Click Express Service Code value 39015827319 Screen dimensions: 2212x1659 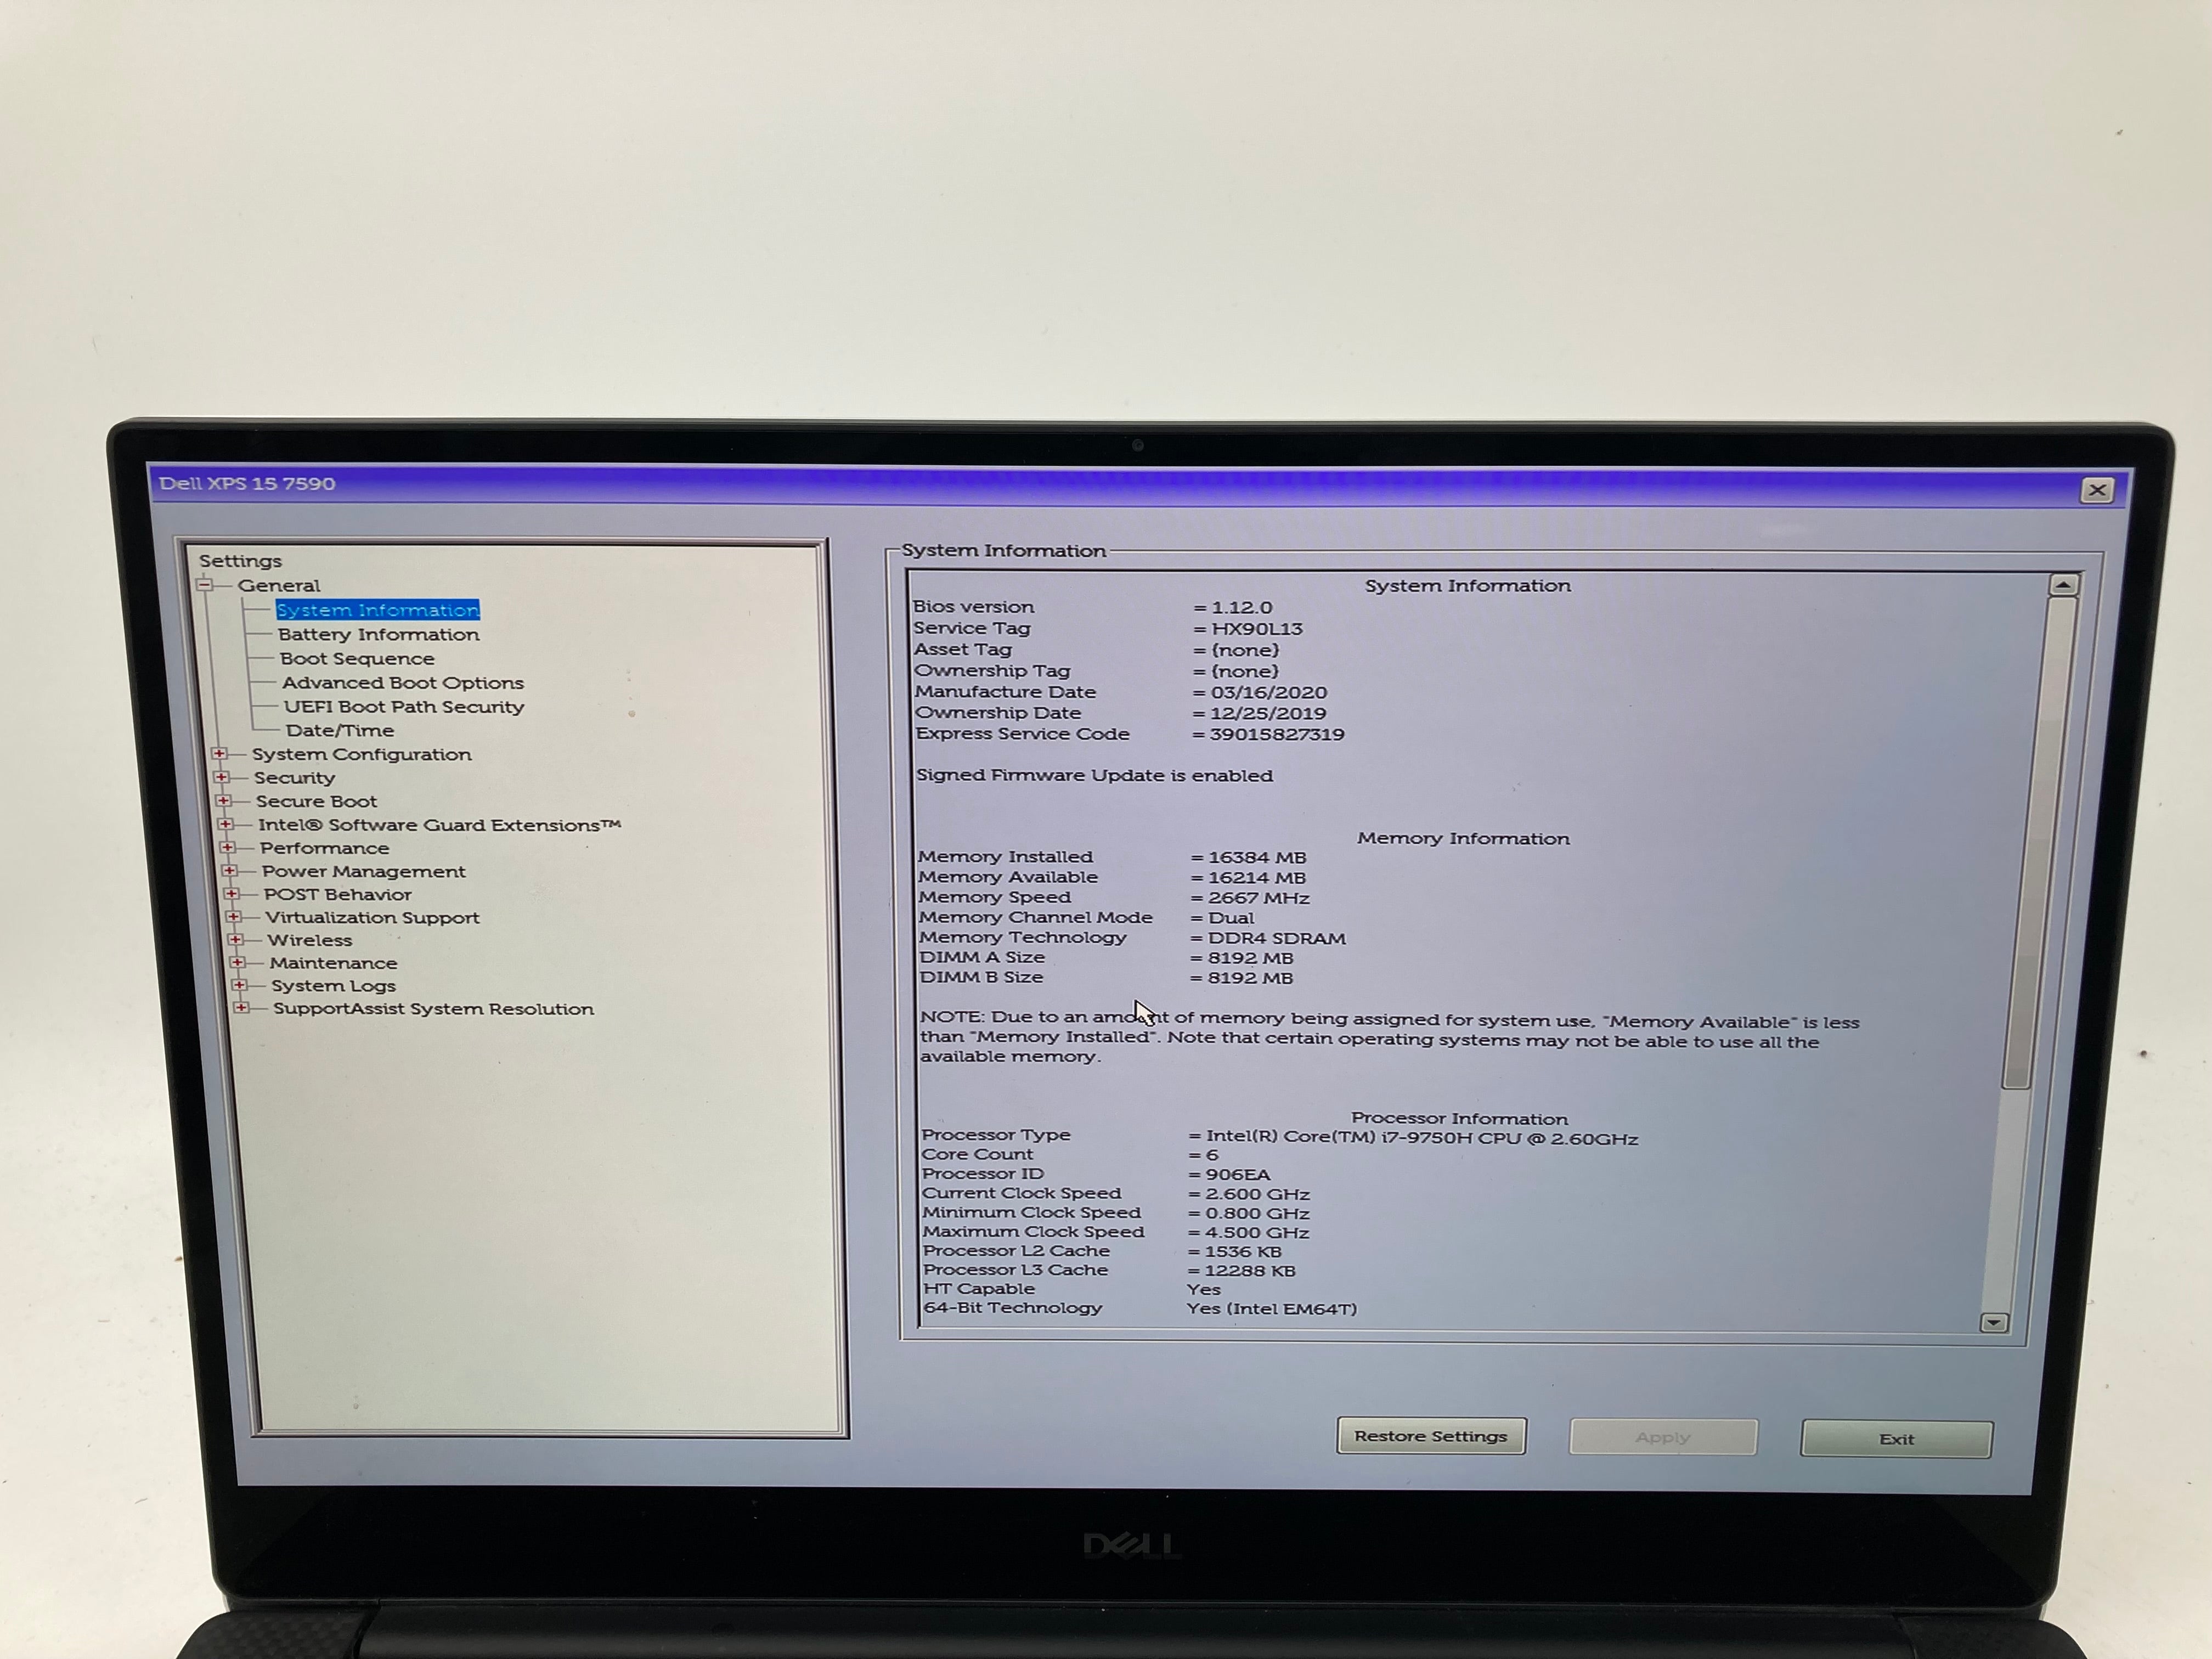point(1277,735)
